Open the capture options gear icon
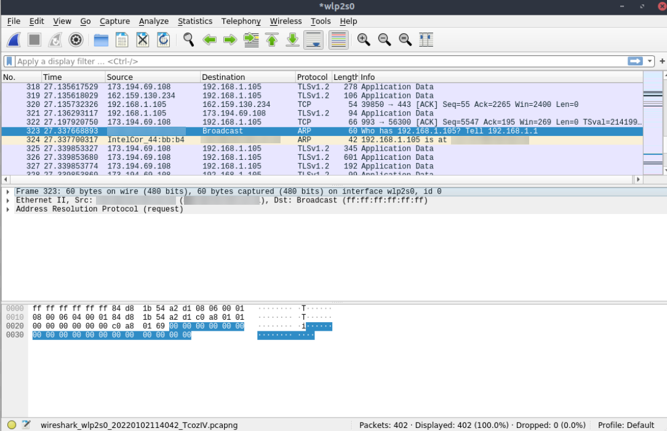The image size is (667, 431). 76,40
